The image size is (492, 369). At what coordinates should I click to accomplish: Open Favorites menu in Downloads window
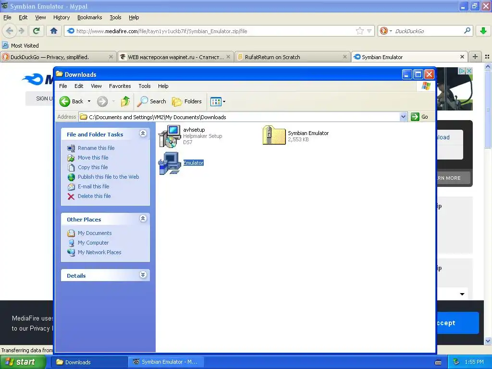point(120,86)
